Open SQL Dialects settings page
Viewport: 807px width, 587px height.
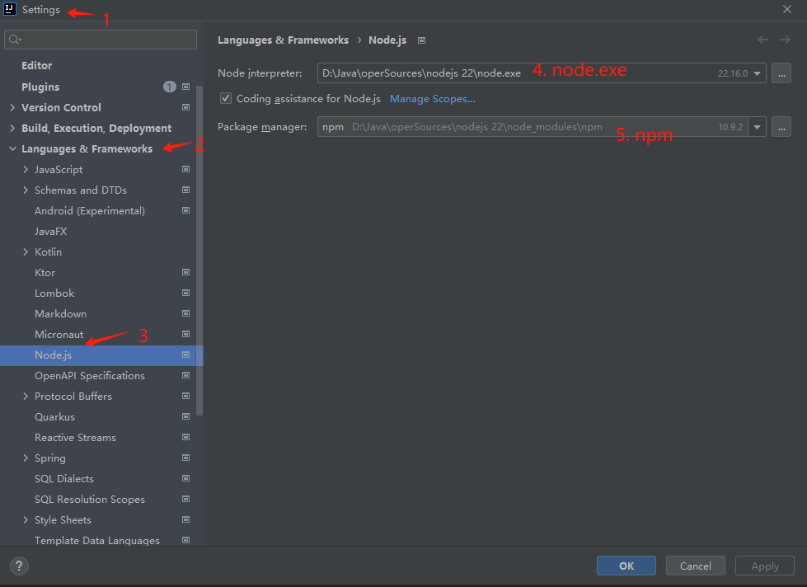pos(63,478)
